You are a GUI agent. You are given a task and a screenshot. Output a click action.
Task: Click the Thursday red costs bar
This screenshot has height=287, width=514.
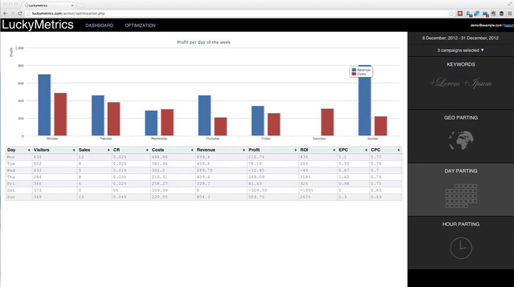click(221, 127)
